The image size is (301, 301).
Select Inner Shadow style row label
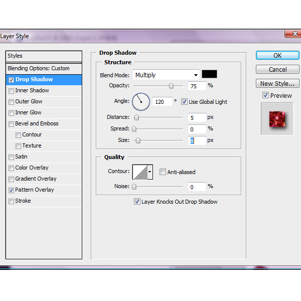(32, 90)
